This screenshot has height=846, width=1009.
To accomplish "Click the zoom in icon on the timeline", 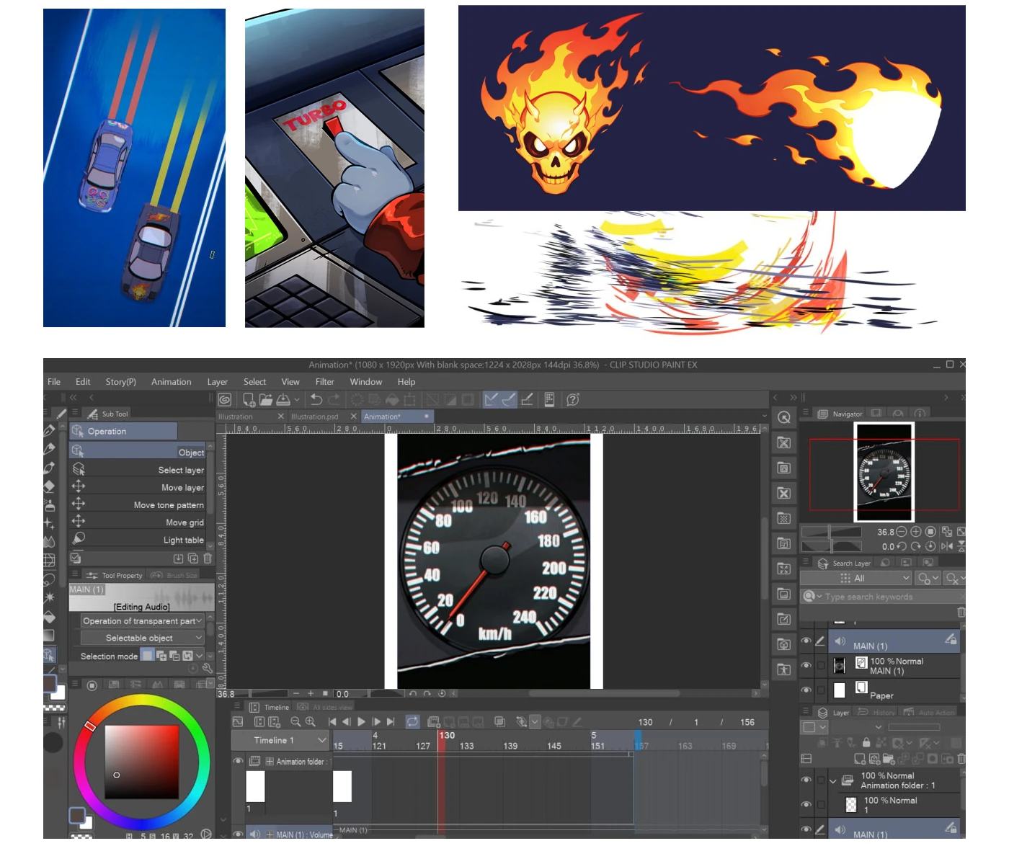I will click(311, 721).
